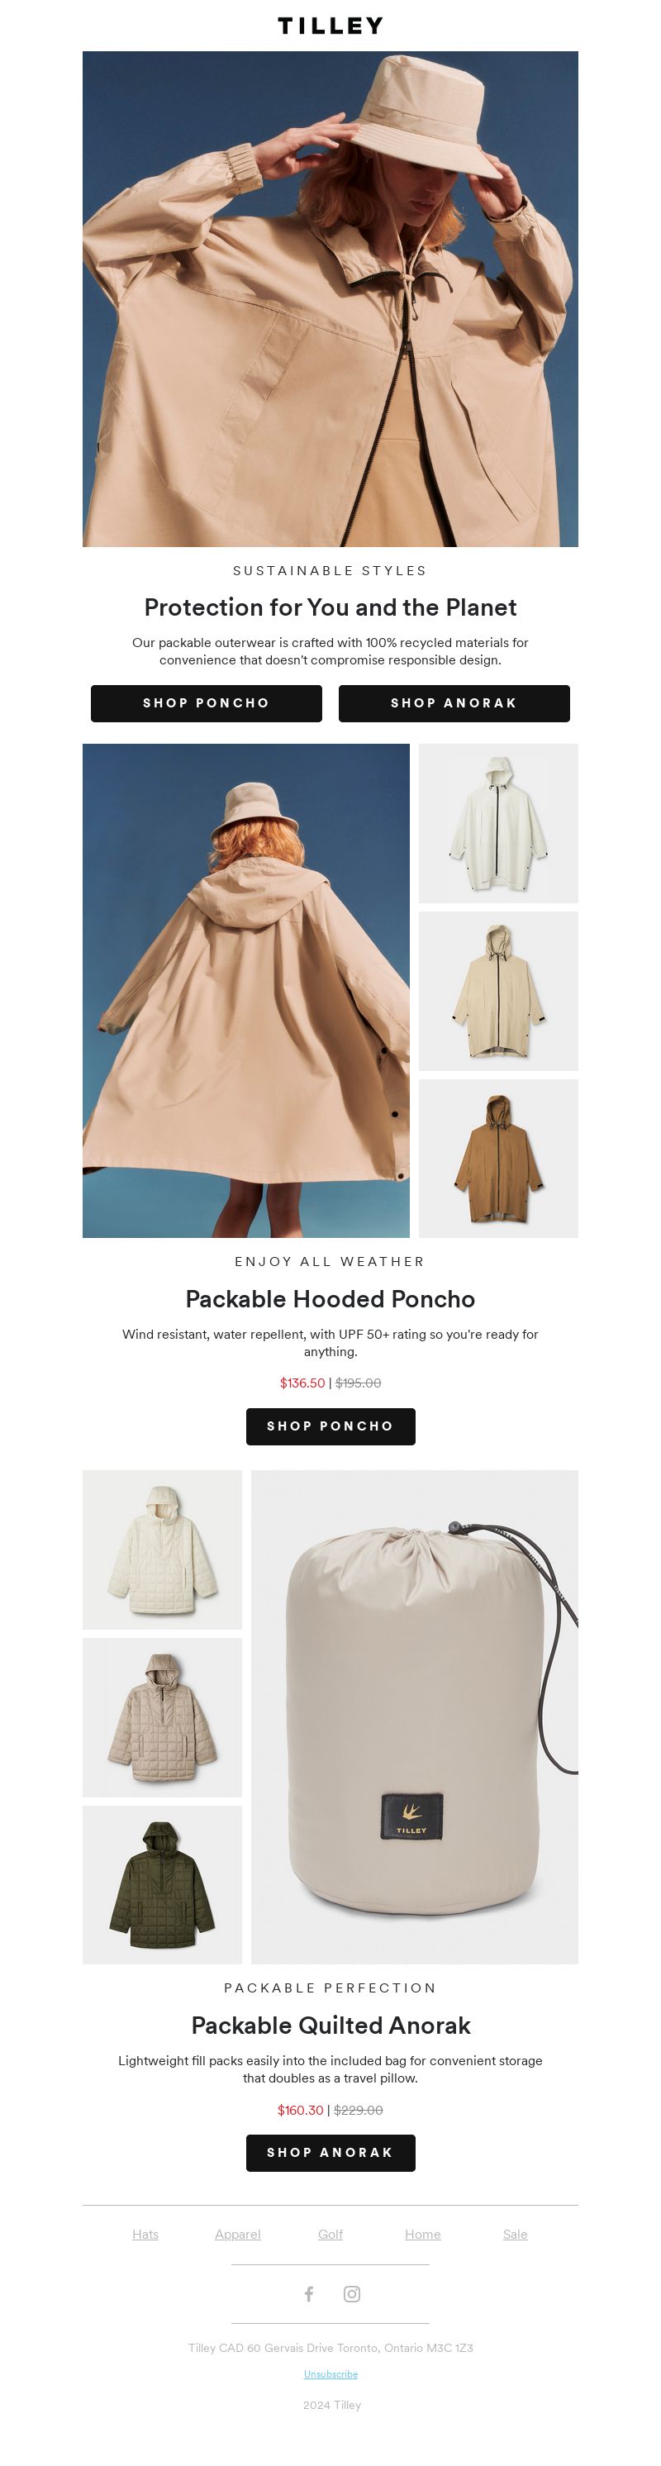Click the Facebook icon in footer
Viewport: 661px width, 2466px height.
point(309,2293)
